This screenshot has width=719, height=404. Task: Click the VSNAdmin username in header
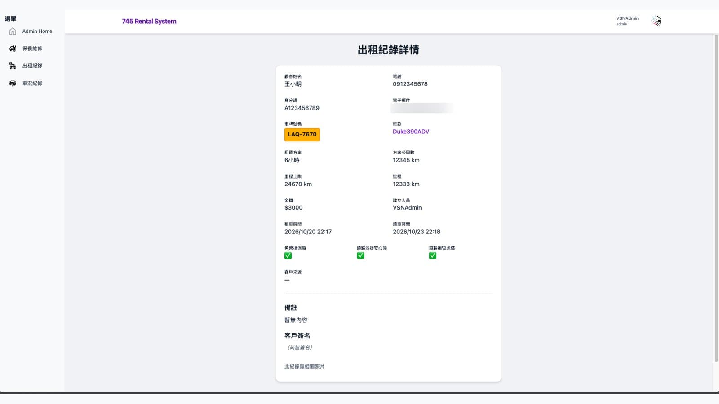[627, 18]
